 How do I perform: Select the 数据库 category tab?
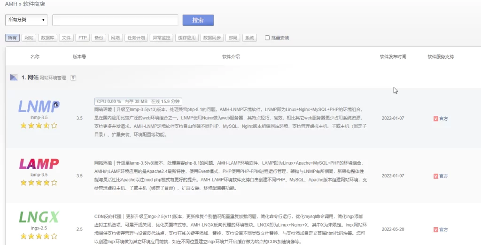pyautogui.click(x=47, y=38)
